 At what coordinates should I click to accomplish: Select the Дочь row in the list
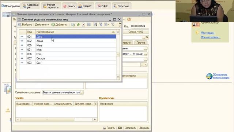click(x=68, y=37)
